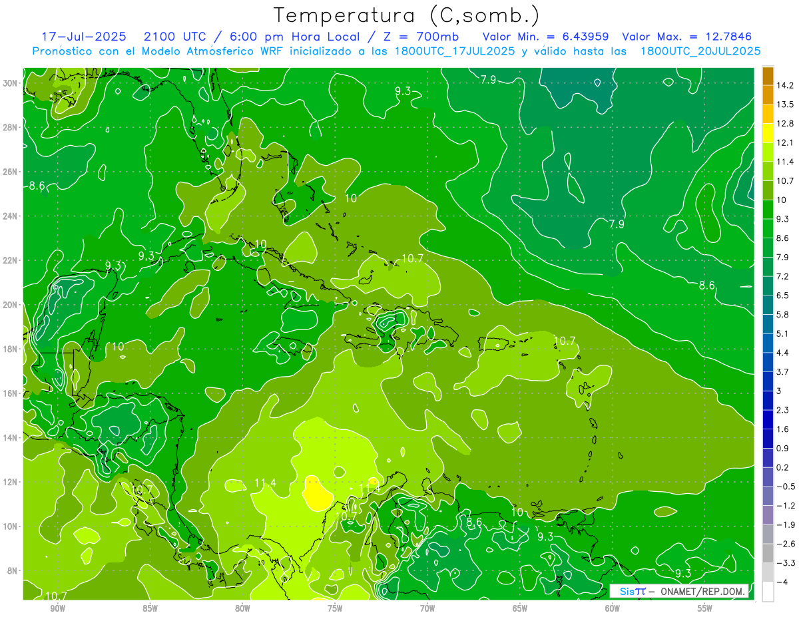Click the valid-until time '1800UTC_20JUL2025'

(700, 51)
